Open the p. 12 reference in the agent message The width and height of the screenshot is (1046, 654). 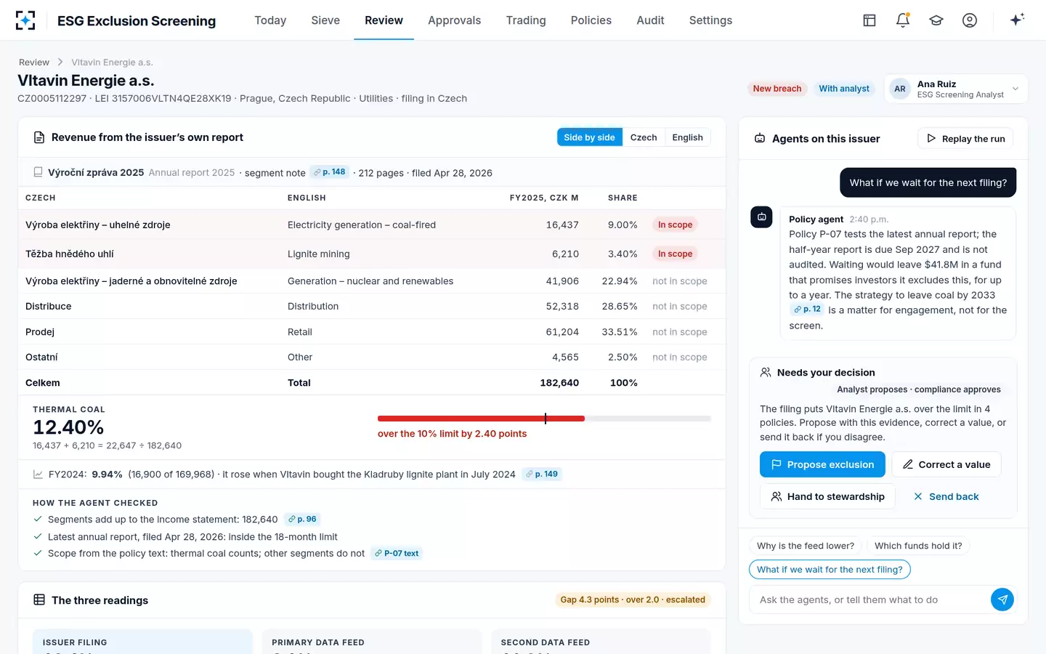(807, 310)
